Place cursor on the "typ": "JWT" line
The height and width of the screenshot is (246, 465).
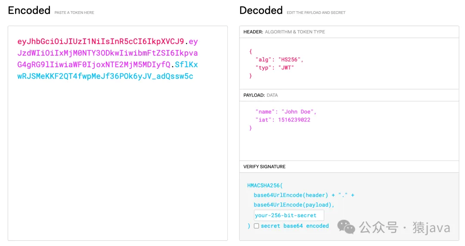(x=275, y=68)
